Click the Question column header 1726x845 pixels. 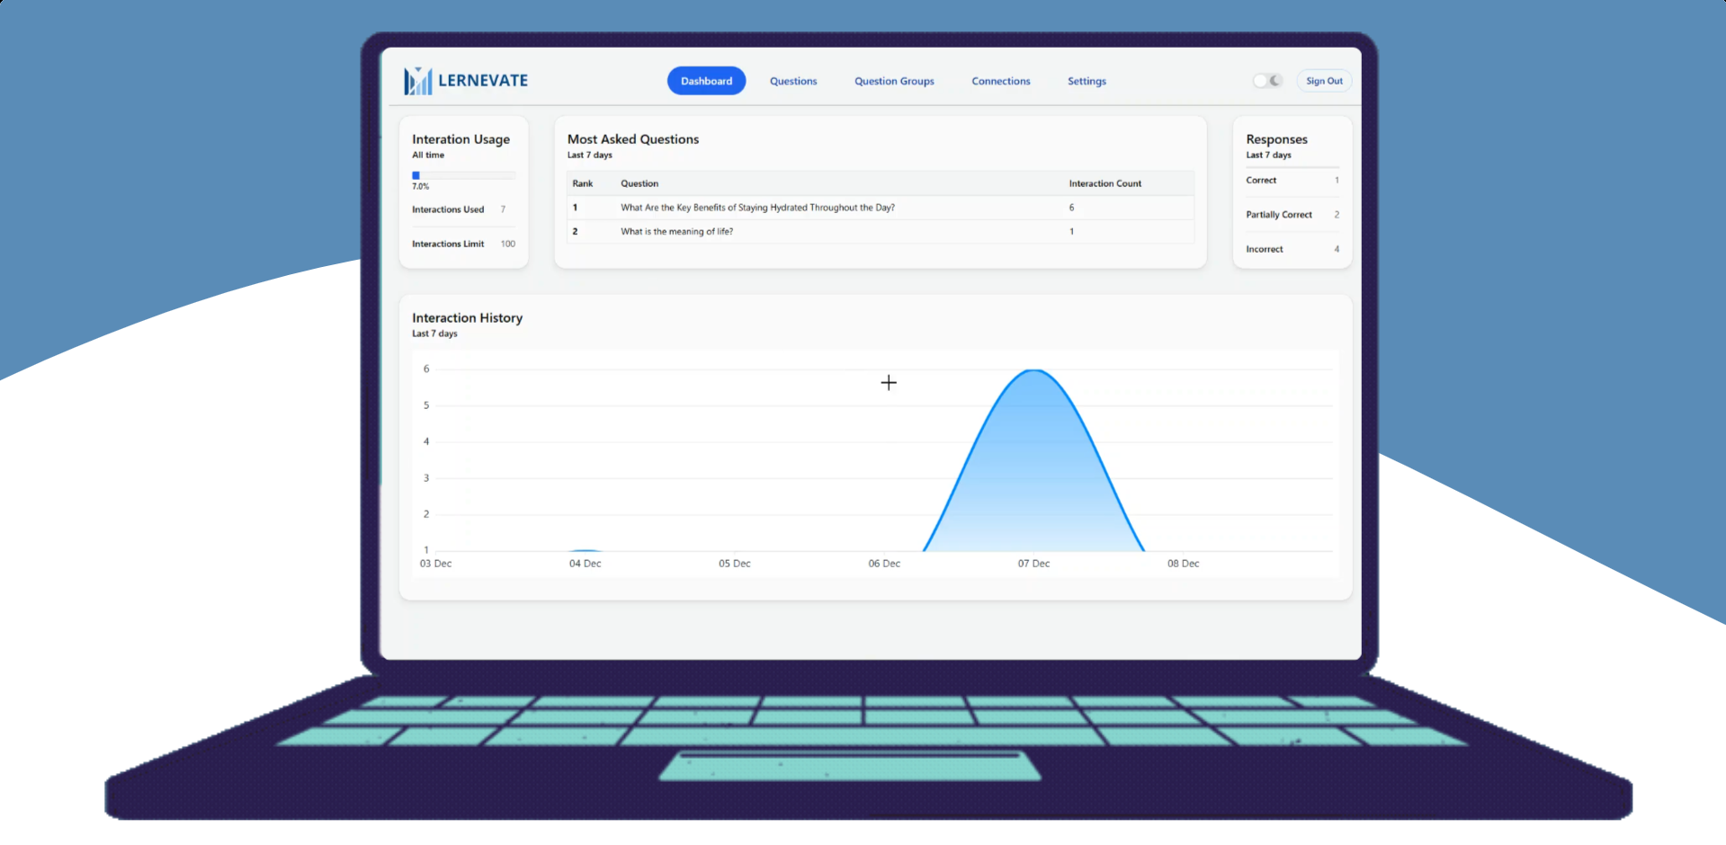[639, 183]
